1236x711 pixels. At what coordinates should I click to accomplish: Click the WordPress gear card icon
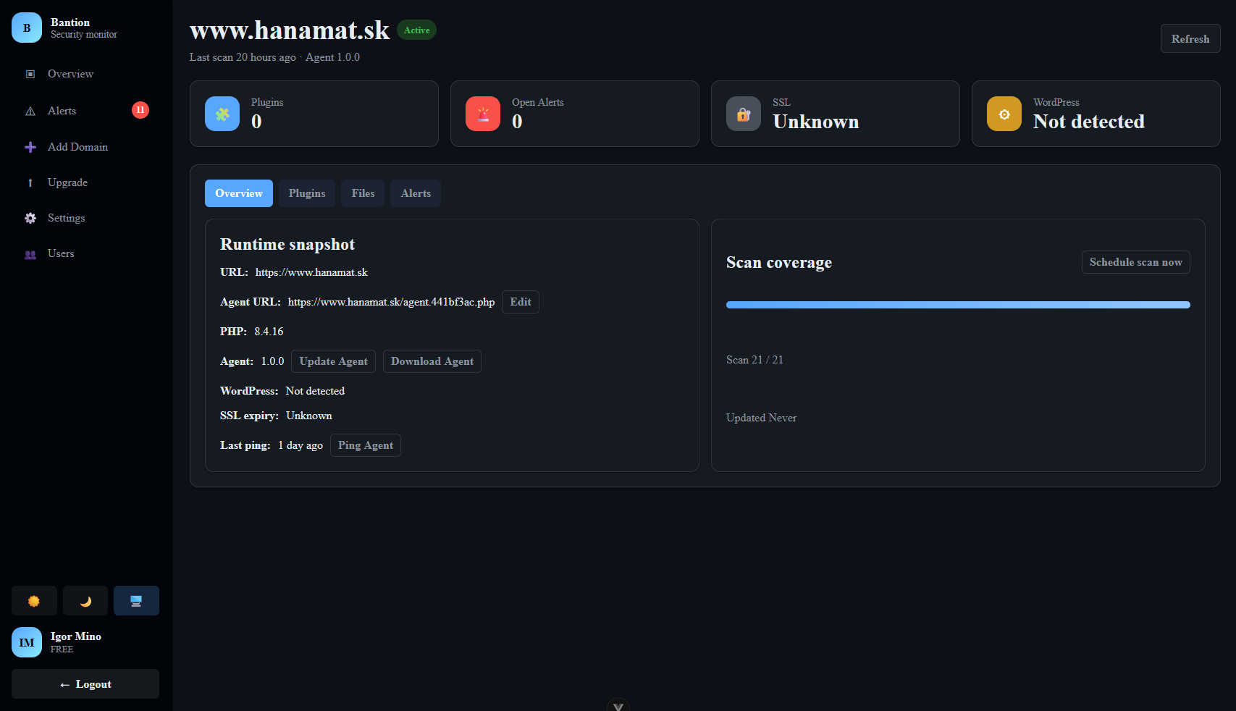[1004, 114]
